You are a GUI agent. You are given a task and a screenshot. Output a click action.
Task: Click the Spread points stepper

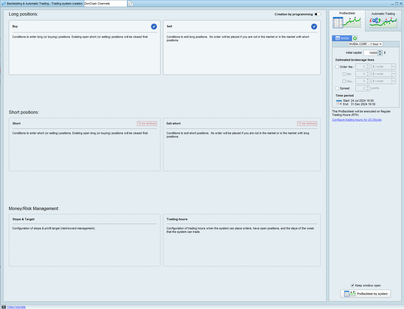pyautogui.click(x=368, y=88)
